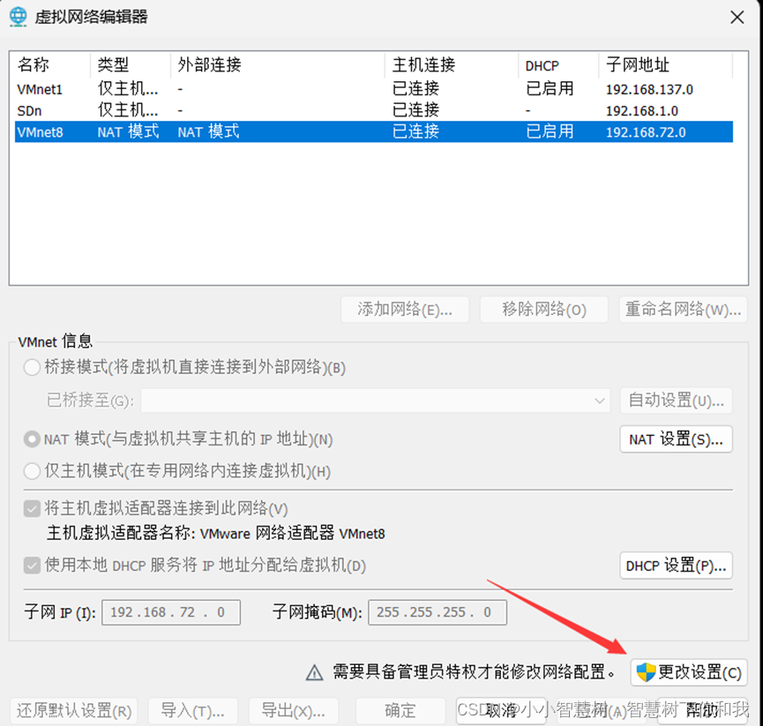The height and width of the screenshot is (726, 763).
Task: Click the DHCP column header
Action: [558, 64]
